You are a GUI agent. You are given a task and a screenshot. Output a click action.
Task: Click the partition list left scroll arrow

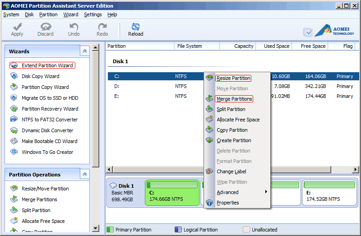coord(109,170)
